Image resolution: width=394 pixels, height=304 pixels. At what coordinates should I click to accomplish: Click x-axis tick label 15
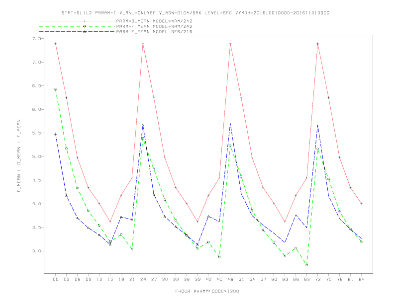click(110, 279)
